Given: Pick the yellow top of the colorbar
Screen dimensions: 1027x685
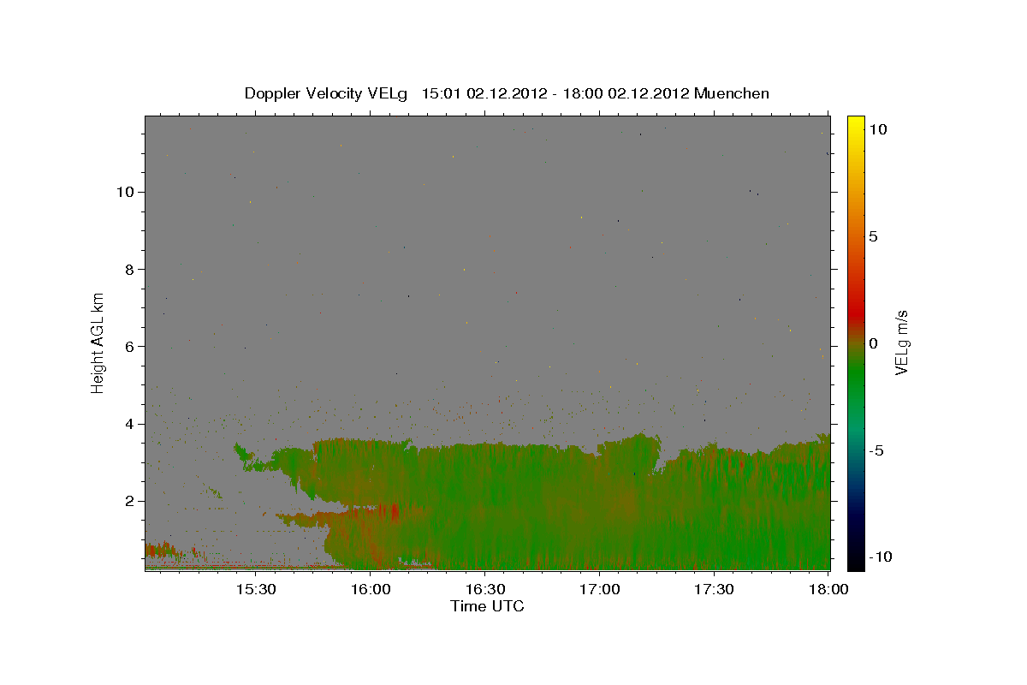Looking at the screenshot, I should coord(856,122).
